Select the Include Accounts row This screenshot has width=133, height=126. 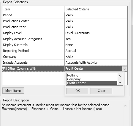click(x=65, y=63)
